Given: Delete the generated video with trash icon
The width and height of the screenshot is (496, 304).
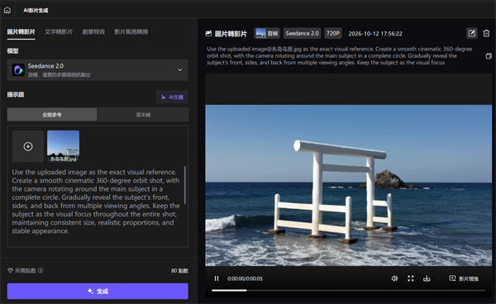Looking at the screenshot, I should pos(487,33).
